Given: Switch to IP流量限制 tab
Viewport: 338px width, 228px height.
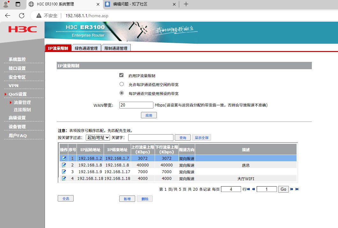Looking at the screenshot, I should pyautogui.click(x=58, y=48).
